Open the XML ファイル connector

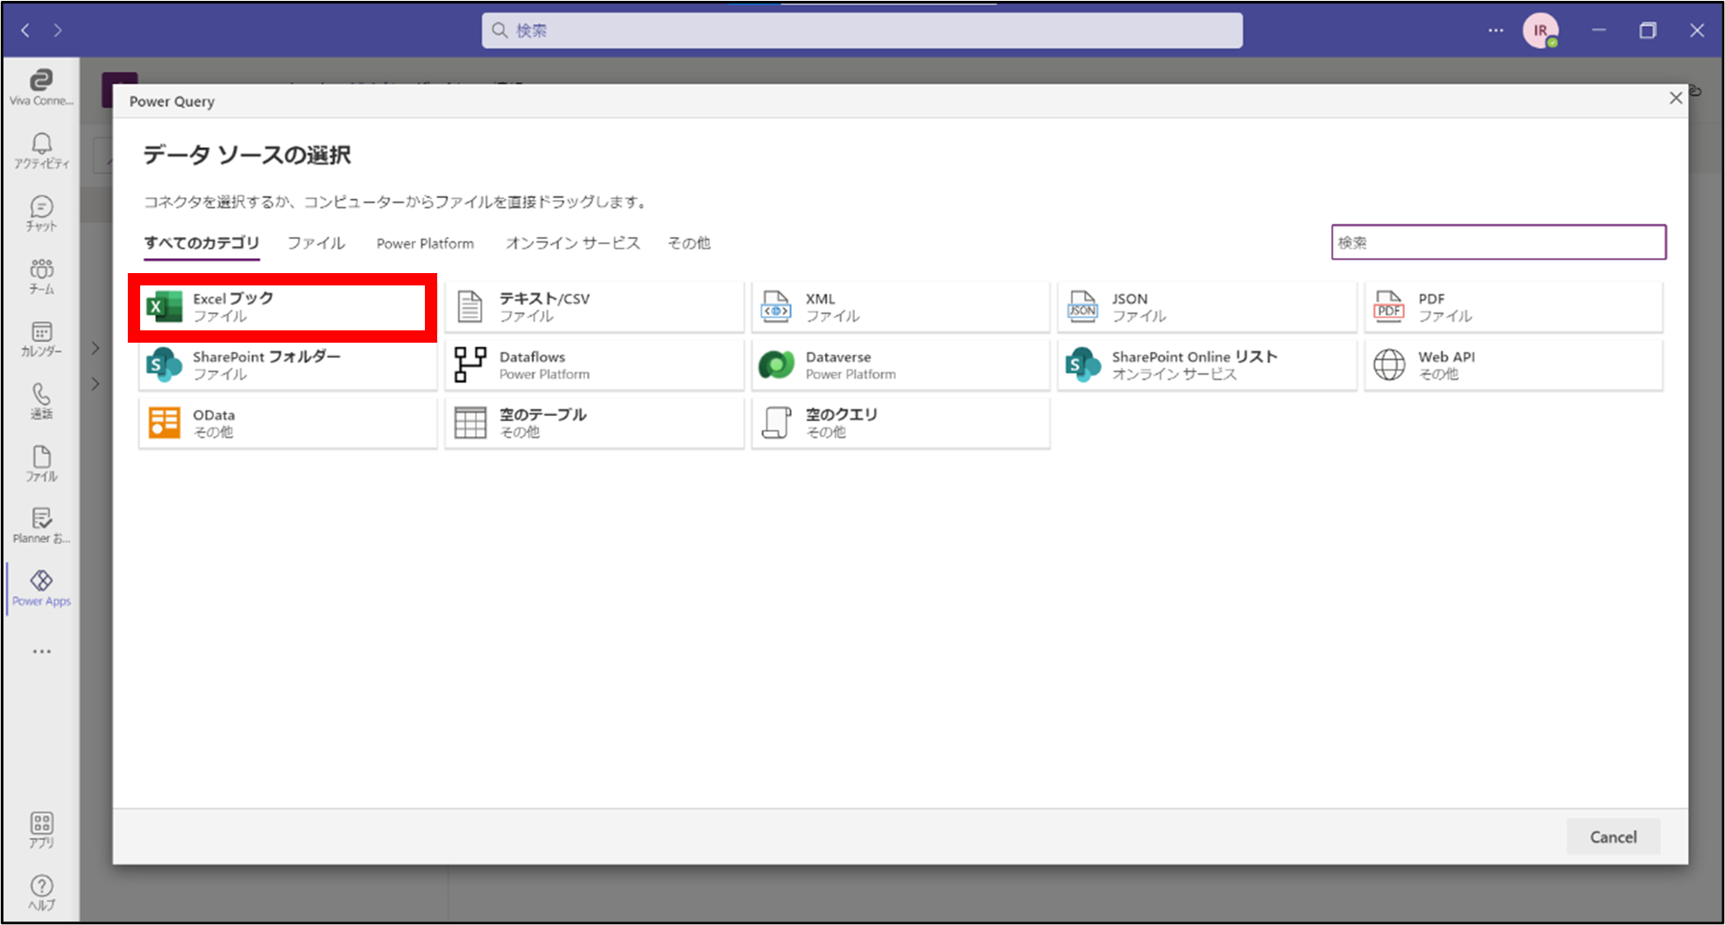point(899,306)
